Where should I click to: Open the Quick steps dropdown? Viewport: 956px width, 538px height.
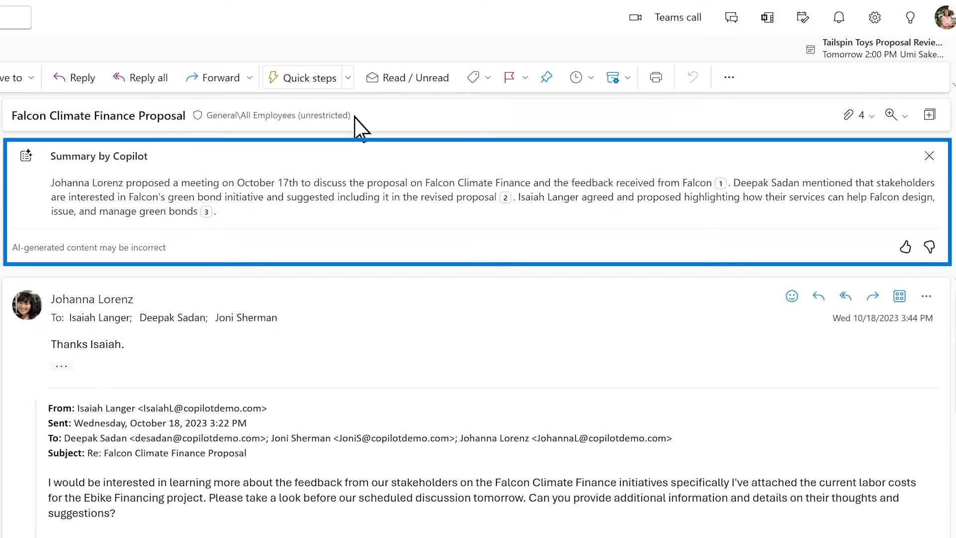coord(348,77)
